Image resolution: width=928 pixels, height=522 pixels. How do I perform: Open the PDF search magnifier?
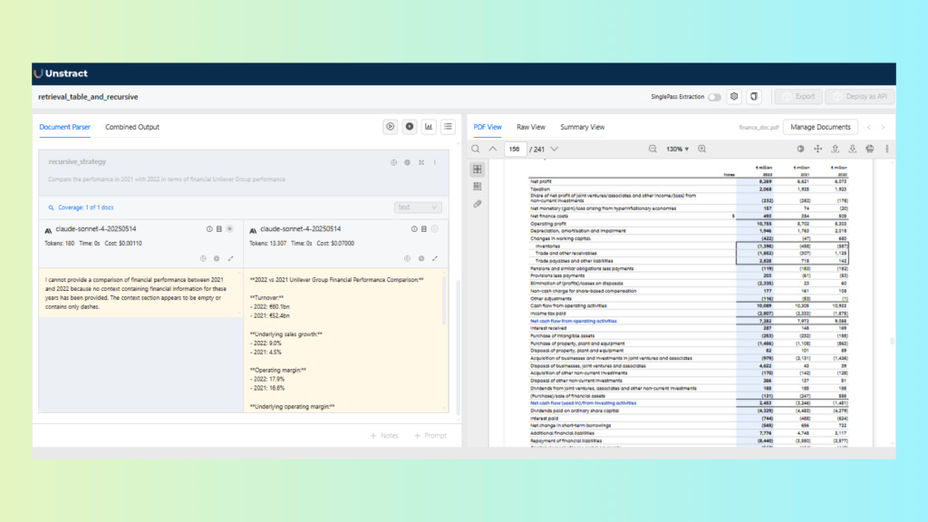coord(475,149)
